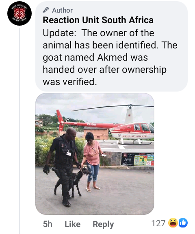
Task: Open the 5h comment timestamp
Action: pos(48,224)
